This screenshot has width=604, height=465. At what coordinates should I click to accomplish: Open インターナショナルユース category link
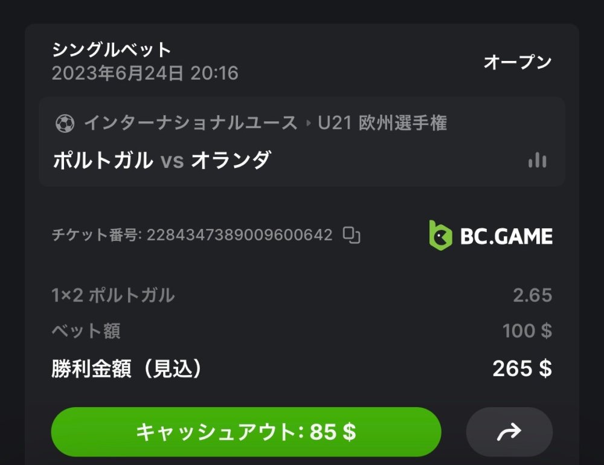coord(191,124)
